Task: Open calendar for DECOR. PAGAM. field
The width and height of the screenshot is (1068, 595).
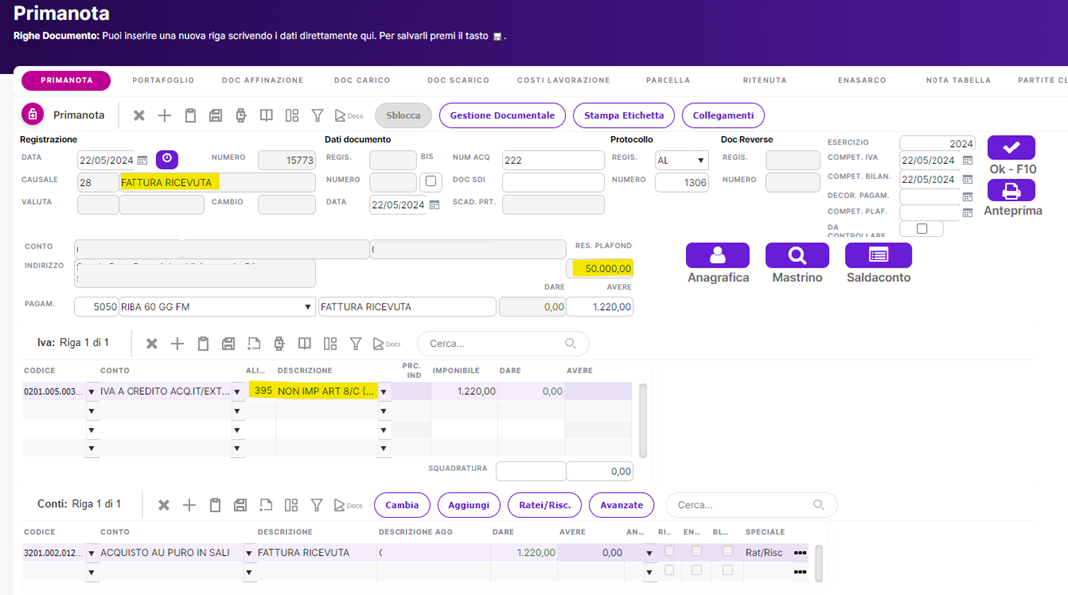Action: [968, 197]
